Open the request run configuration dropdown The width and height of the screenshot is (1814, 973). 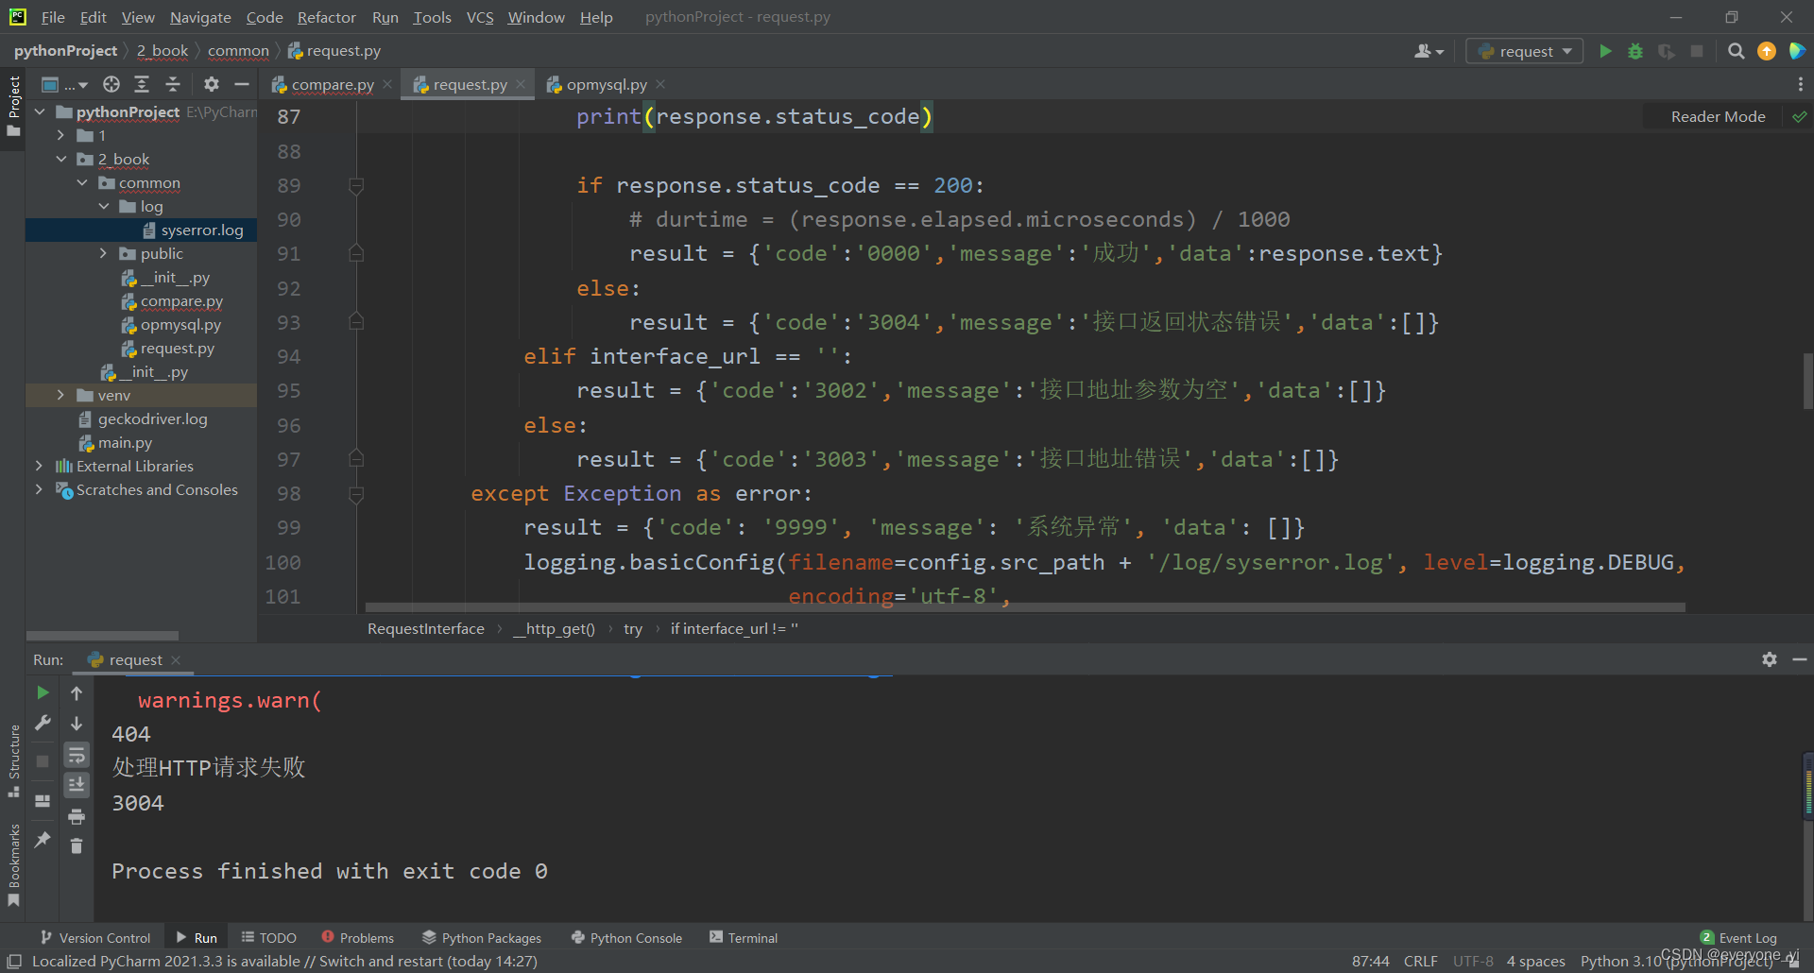point(1525,51)
